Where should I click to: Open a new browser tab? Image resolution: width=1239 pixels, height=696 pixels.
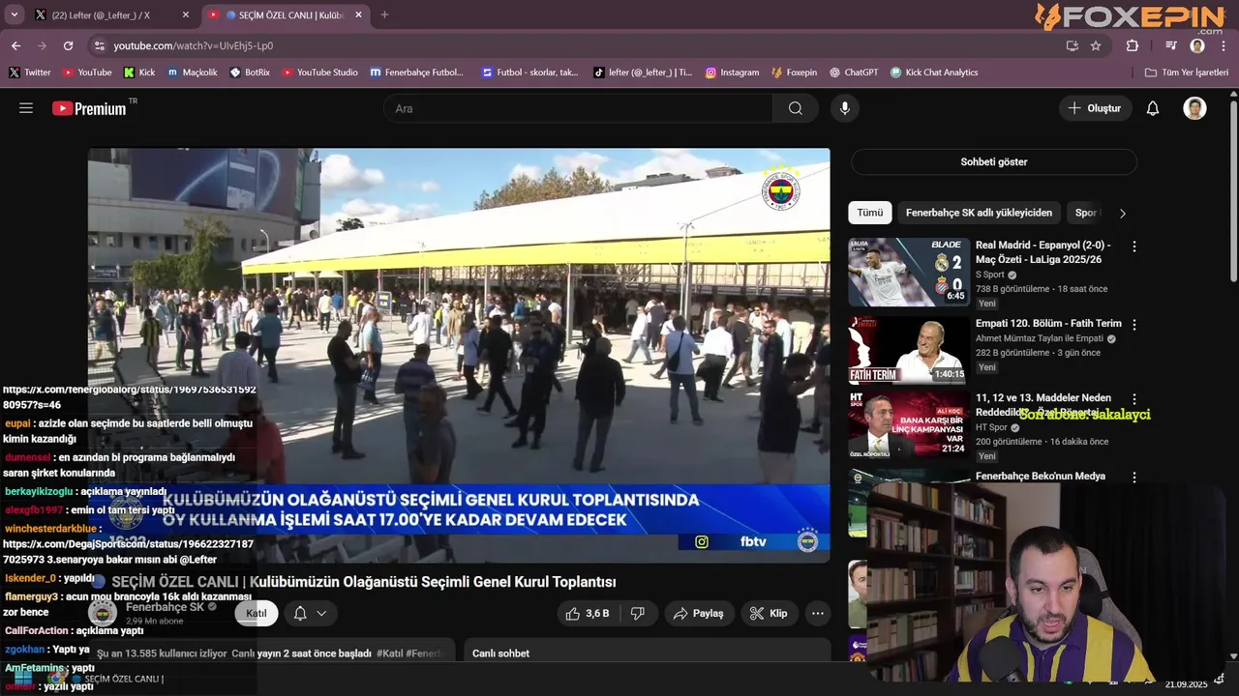click(384, 15)
